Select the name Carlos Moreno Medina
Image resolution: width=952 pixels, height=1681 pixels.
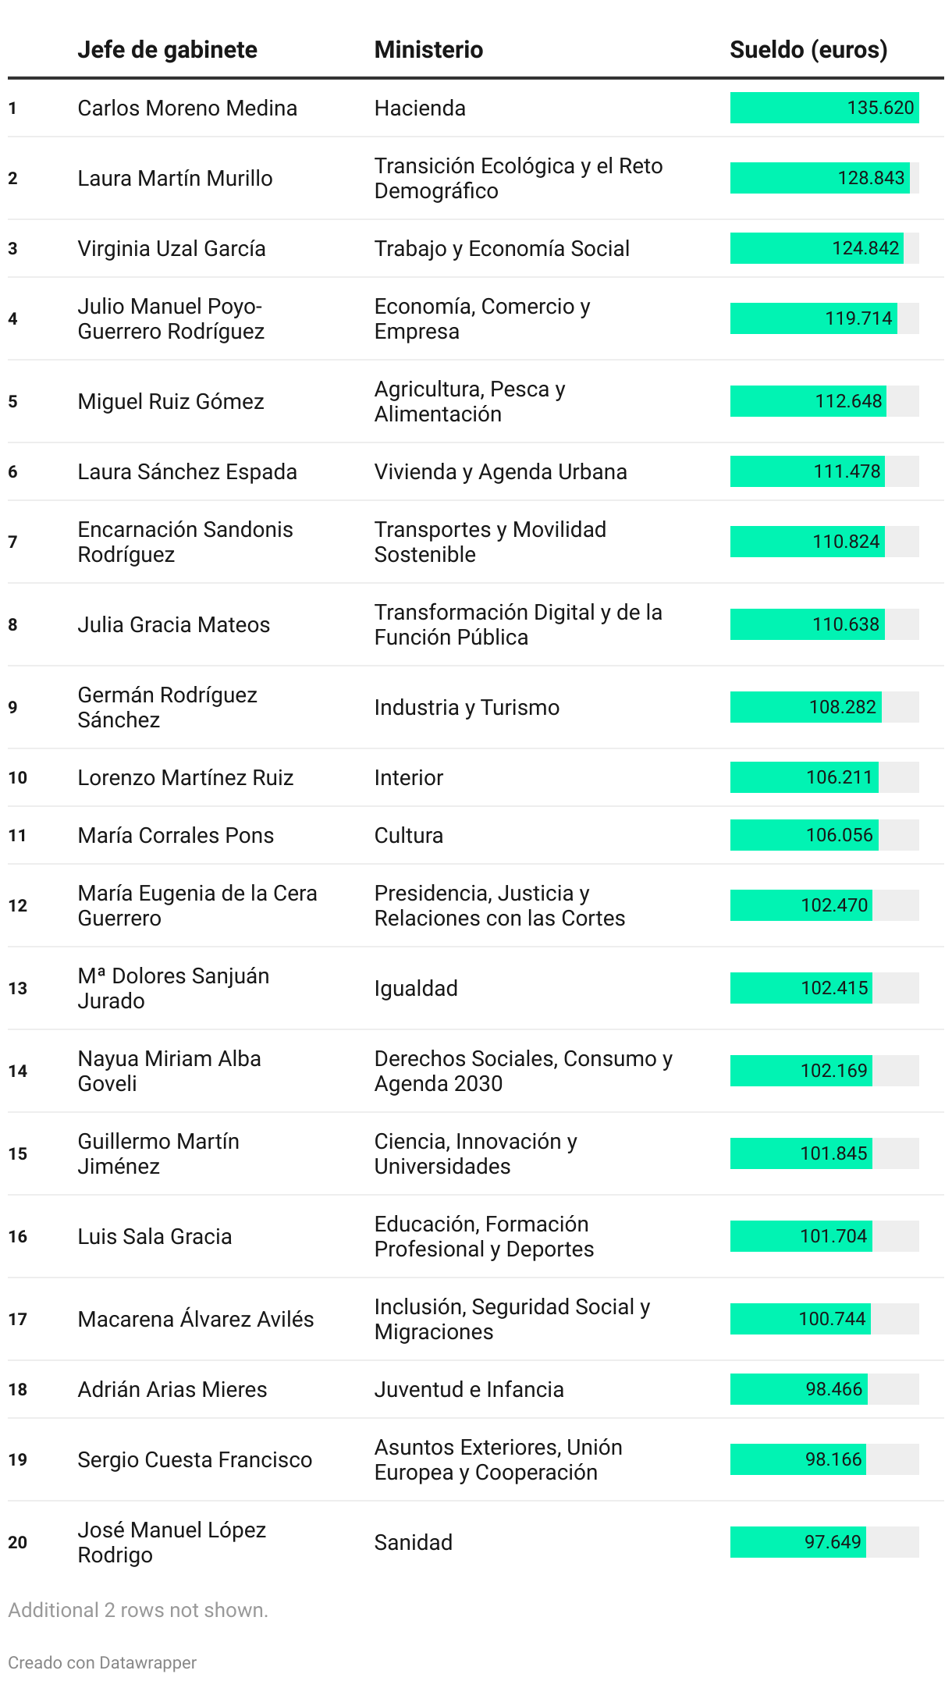click(187, 108)
